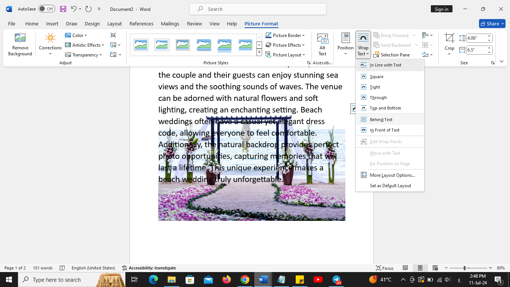
Task: Switch to Print Layout view icon
Action: tap(420, 268)
